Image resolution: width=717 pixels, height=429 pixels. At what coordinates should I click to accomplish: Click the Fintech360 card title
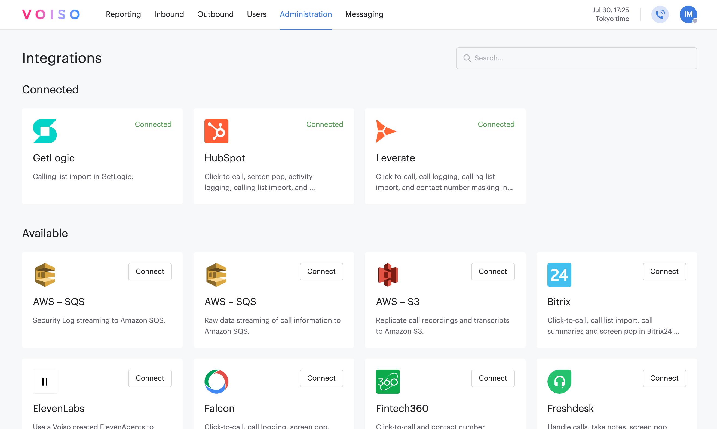[x=402, y=409]
